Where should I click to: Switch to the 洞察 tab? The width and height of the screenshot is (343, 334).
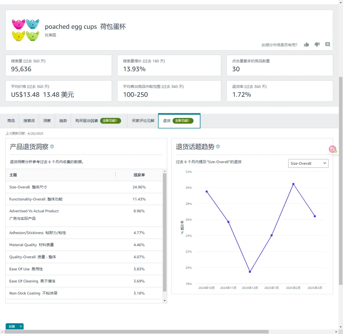coord(47,121)
